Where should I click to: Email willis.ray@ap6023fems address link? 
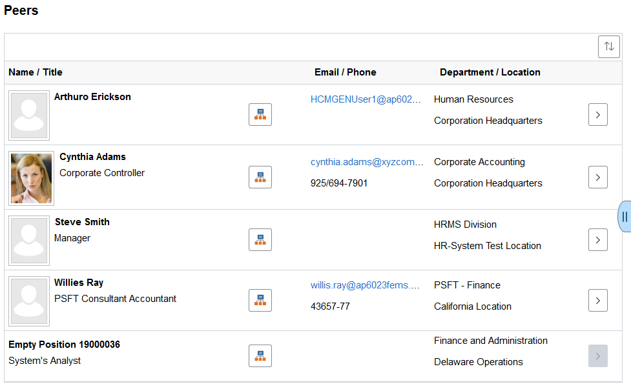point(365,285)
